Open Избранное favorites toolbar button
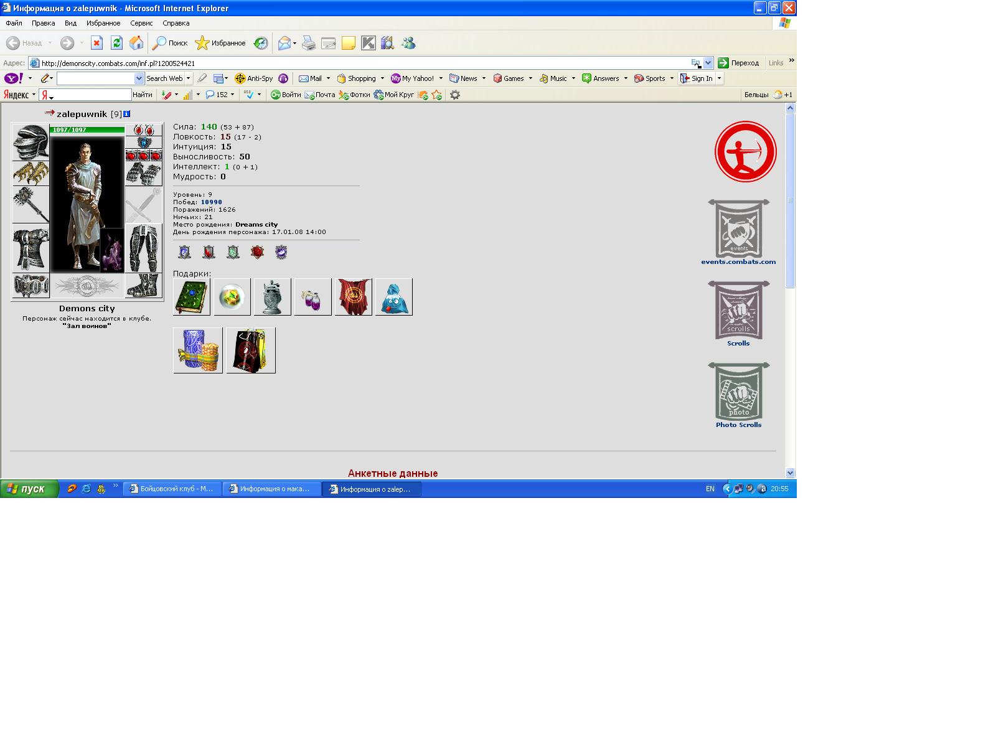Screen dimensions: 996x747 tap(220, 43)
